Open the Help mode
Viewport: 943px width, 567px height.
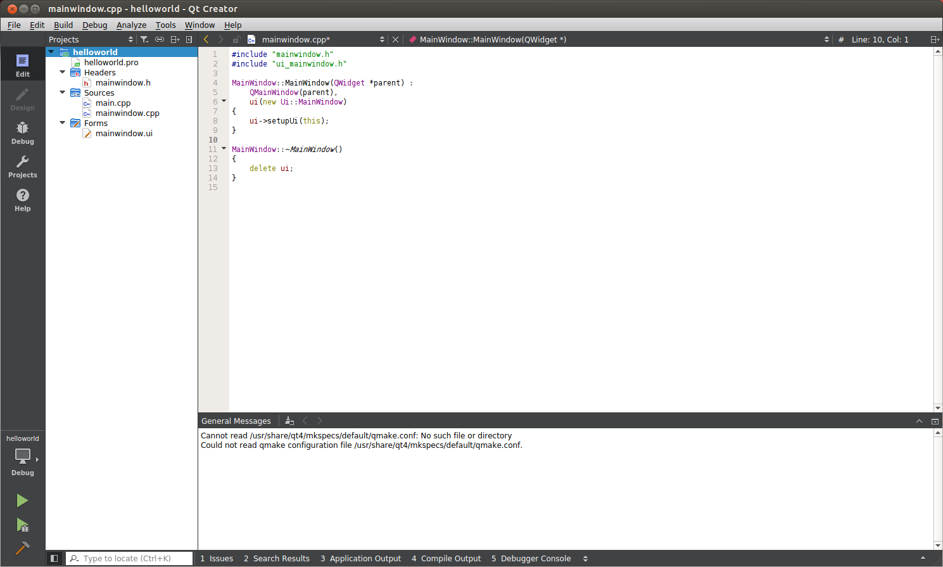point(23,200)
